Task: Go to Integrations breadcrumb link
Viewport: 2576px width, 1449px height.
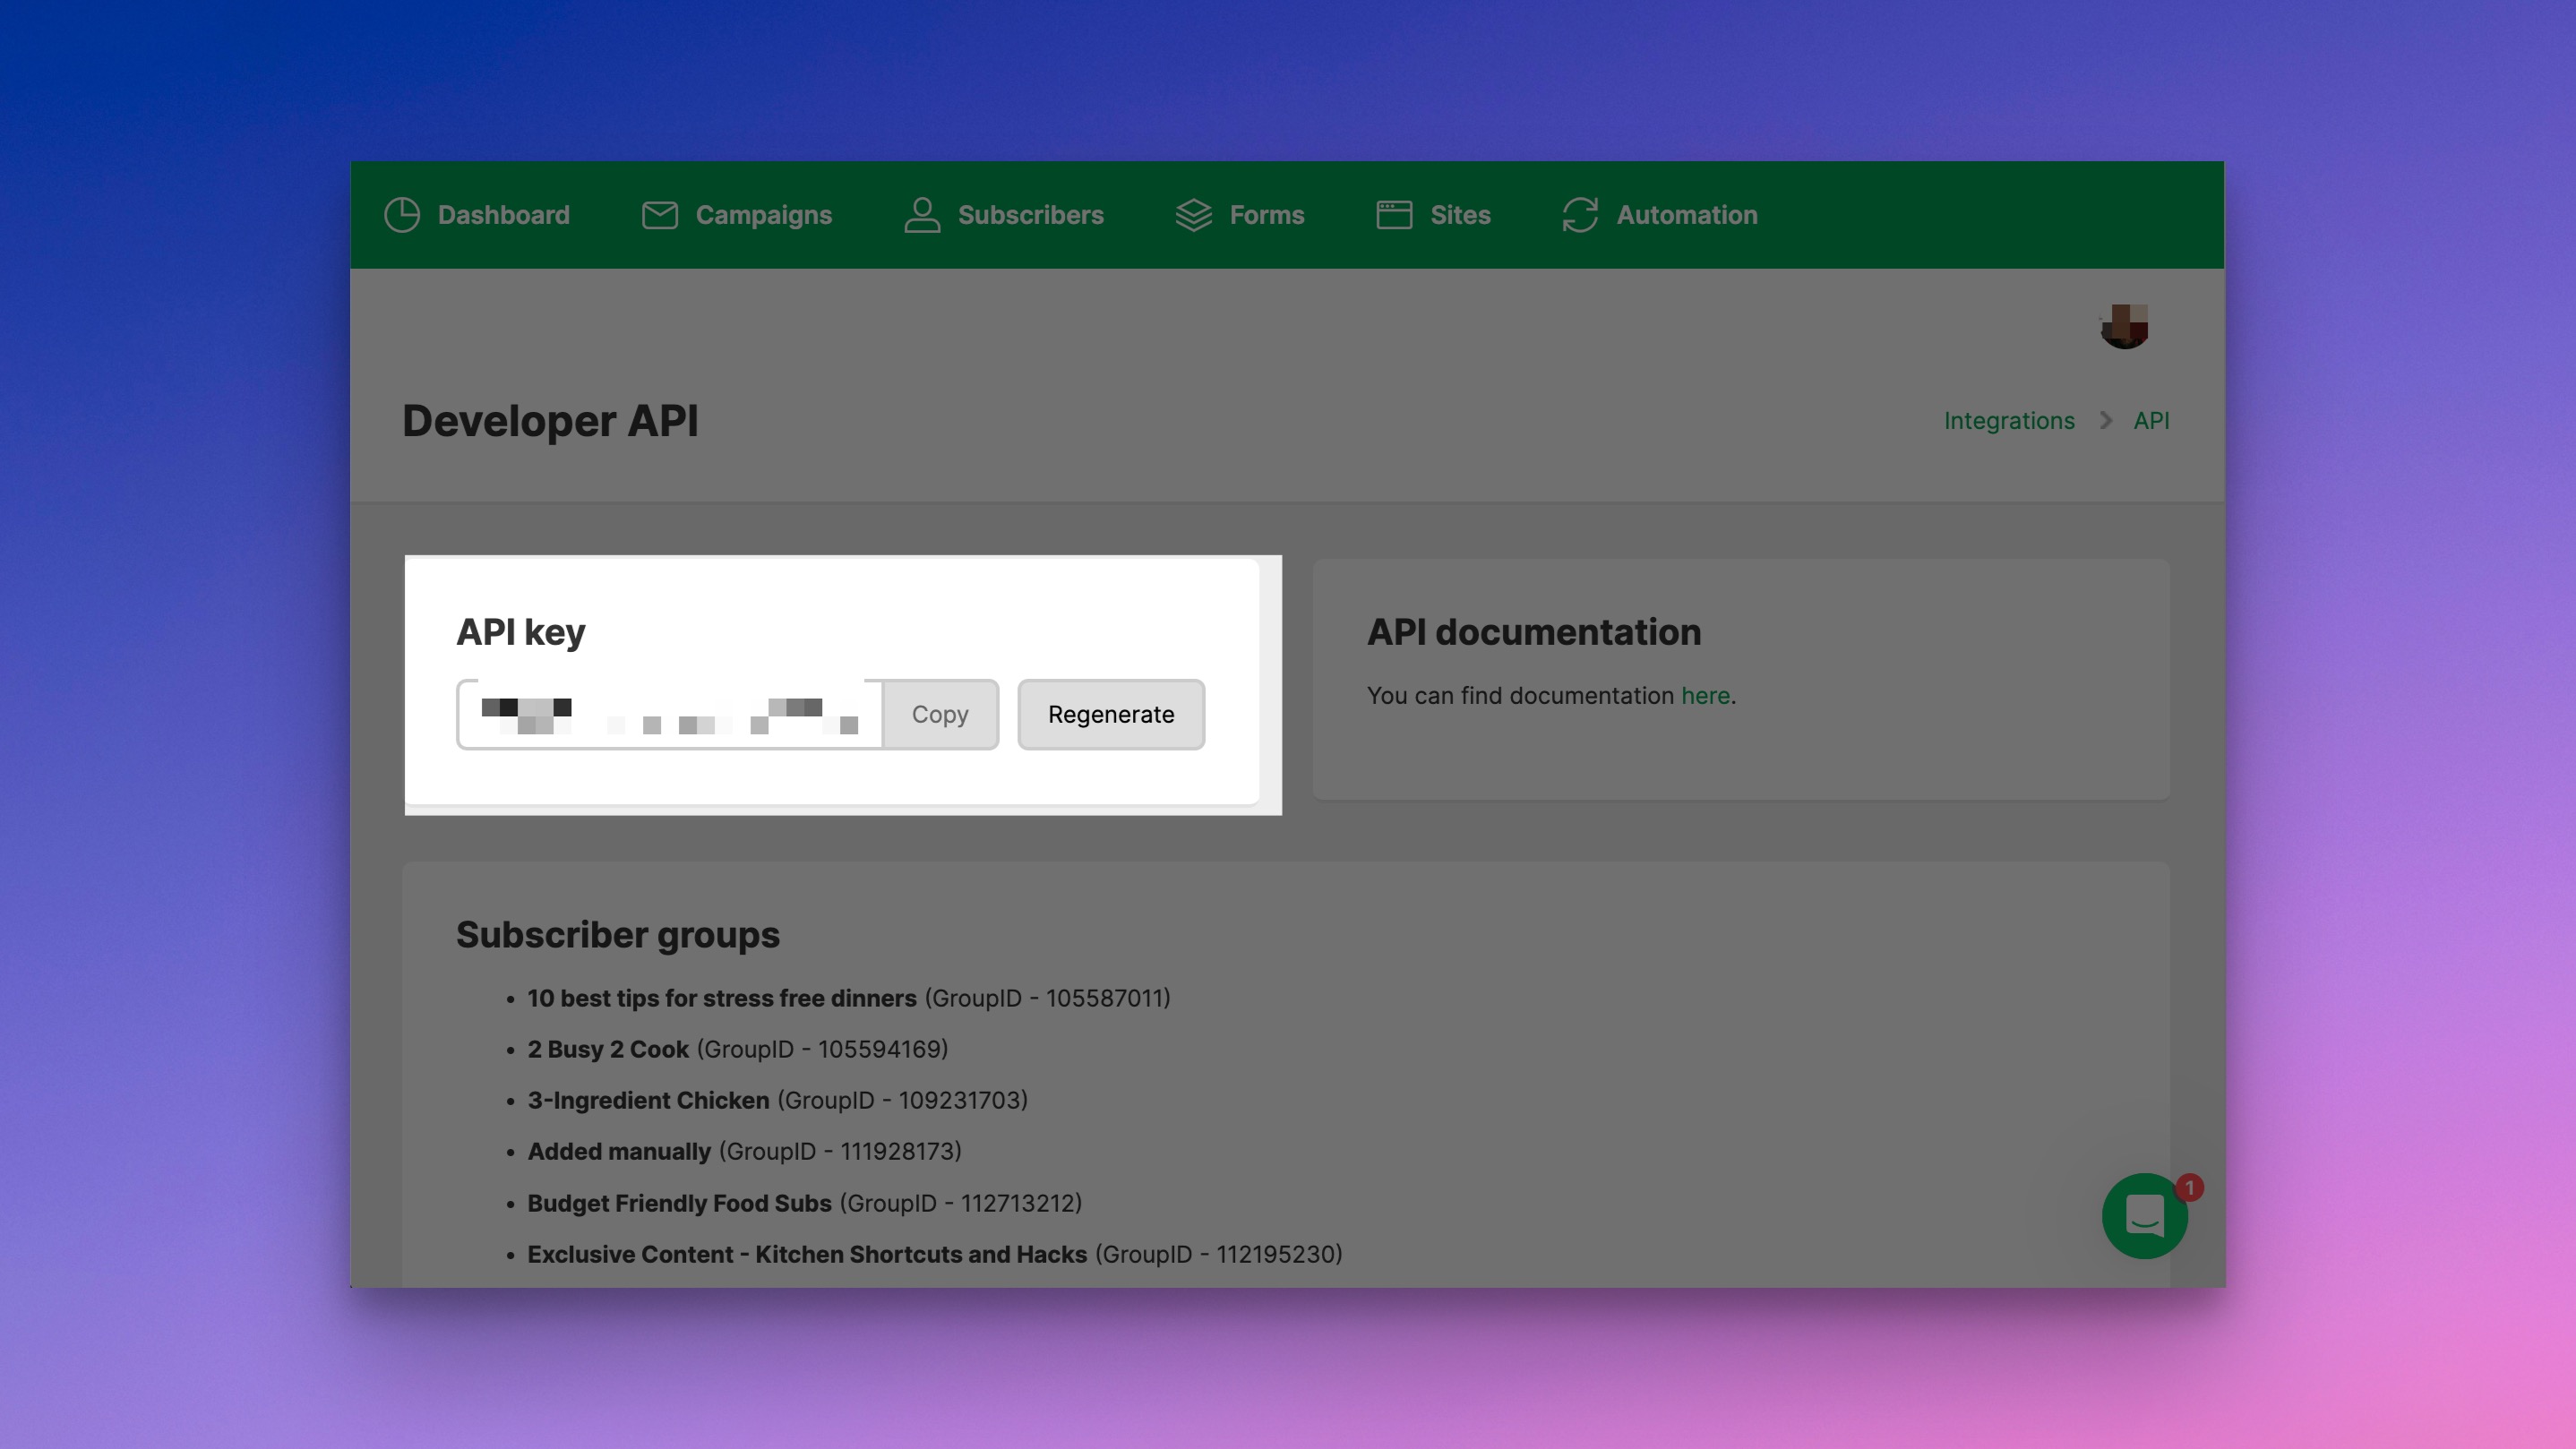Action: pyautogui.click(x=2008, y=421)
